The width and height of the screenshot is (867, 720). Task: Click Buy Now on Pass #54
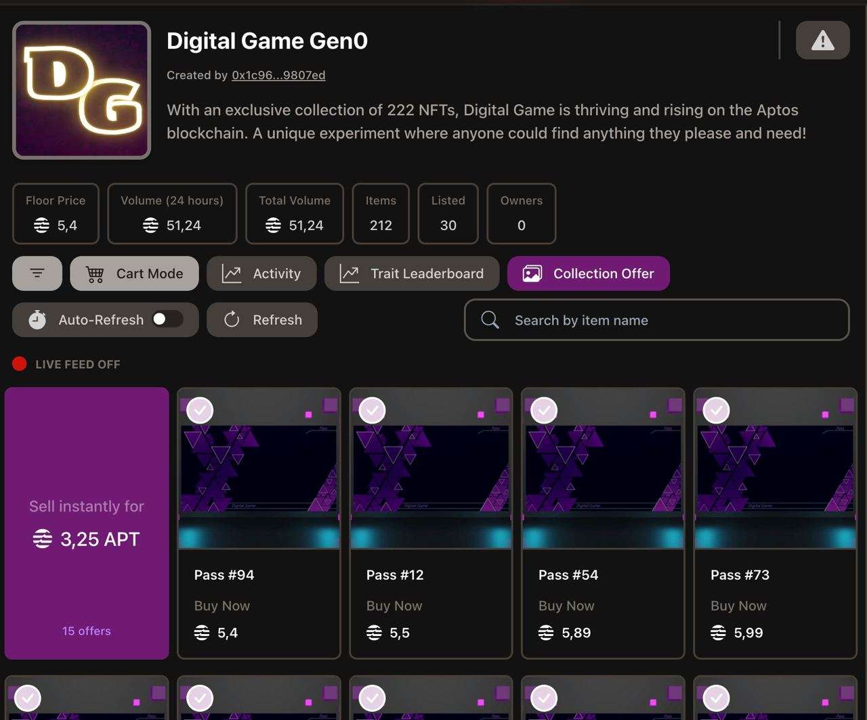click(566, 606)
